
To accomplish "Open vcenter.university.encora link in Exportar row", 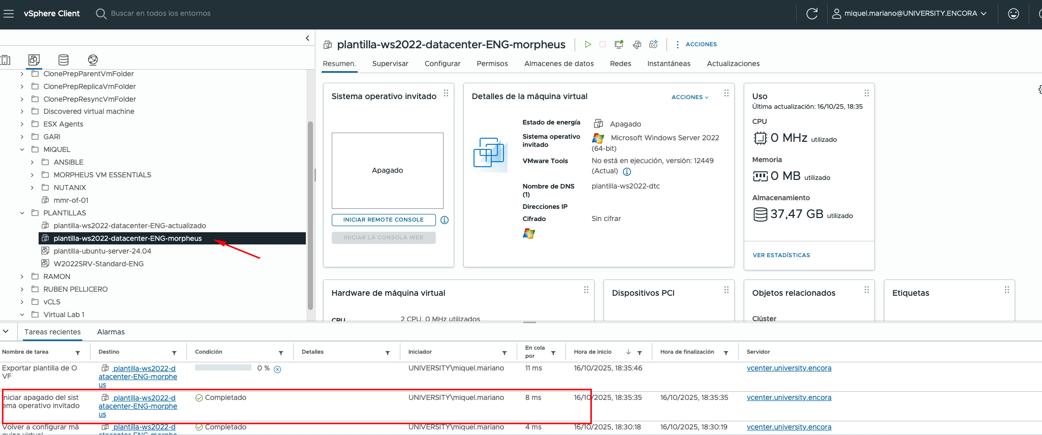I will pyautogui.click(x=789, y=368).
